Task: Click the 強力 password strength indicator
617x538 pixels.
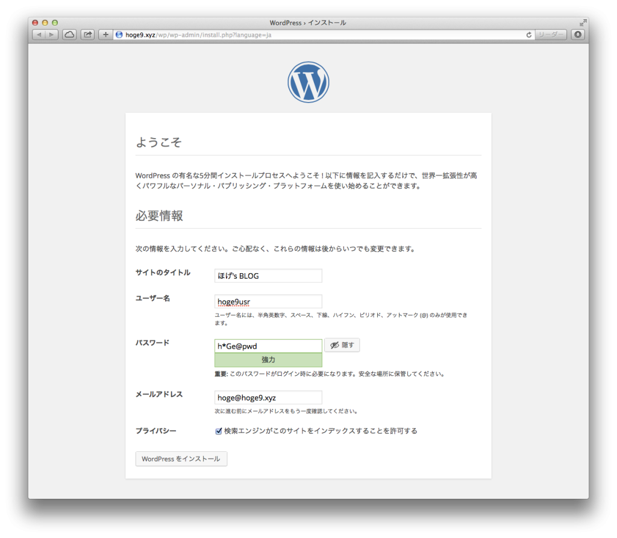Action: tap(268, 359)
